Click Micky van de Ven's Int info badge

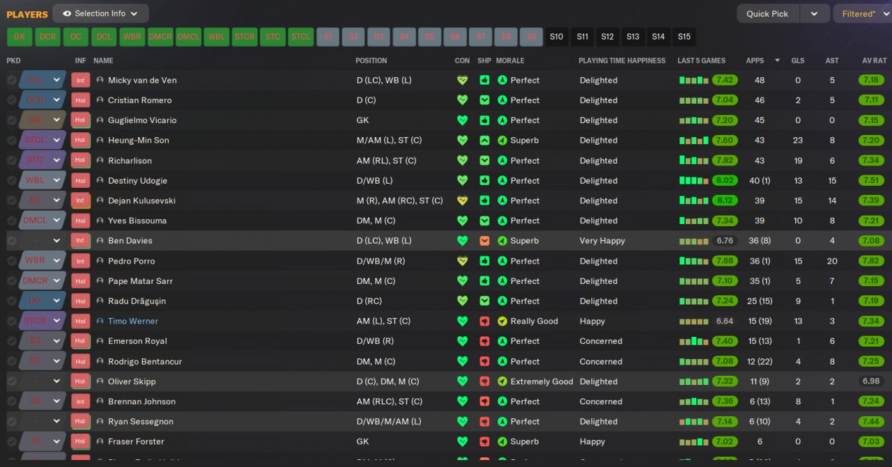[80, 80]
